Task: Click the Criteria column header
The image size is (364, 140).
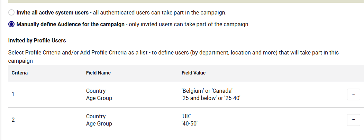Action: (20, 73)
